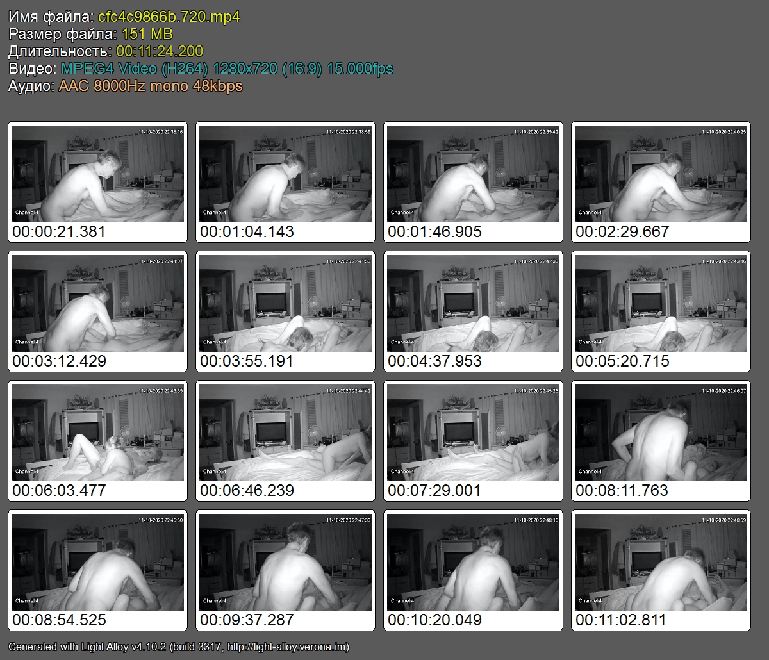Image resolution: width=769 pixels, height=660 pixels.
Task: Open the thumbnail at 00:10:20.049
Action: point(473,562)
